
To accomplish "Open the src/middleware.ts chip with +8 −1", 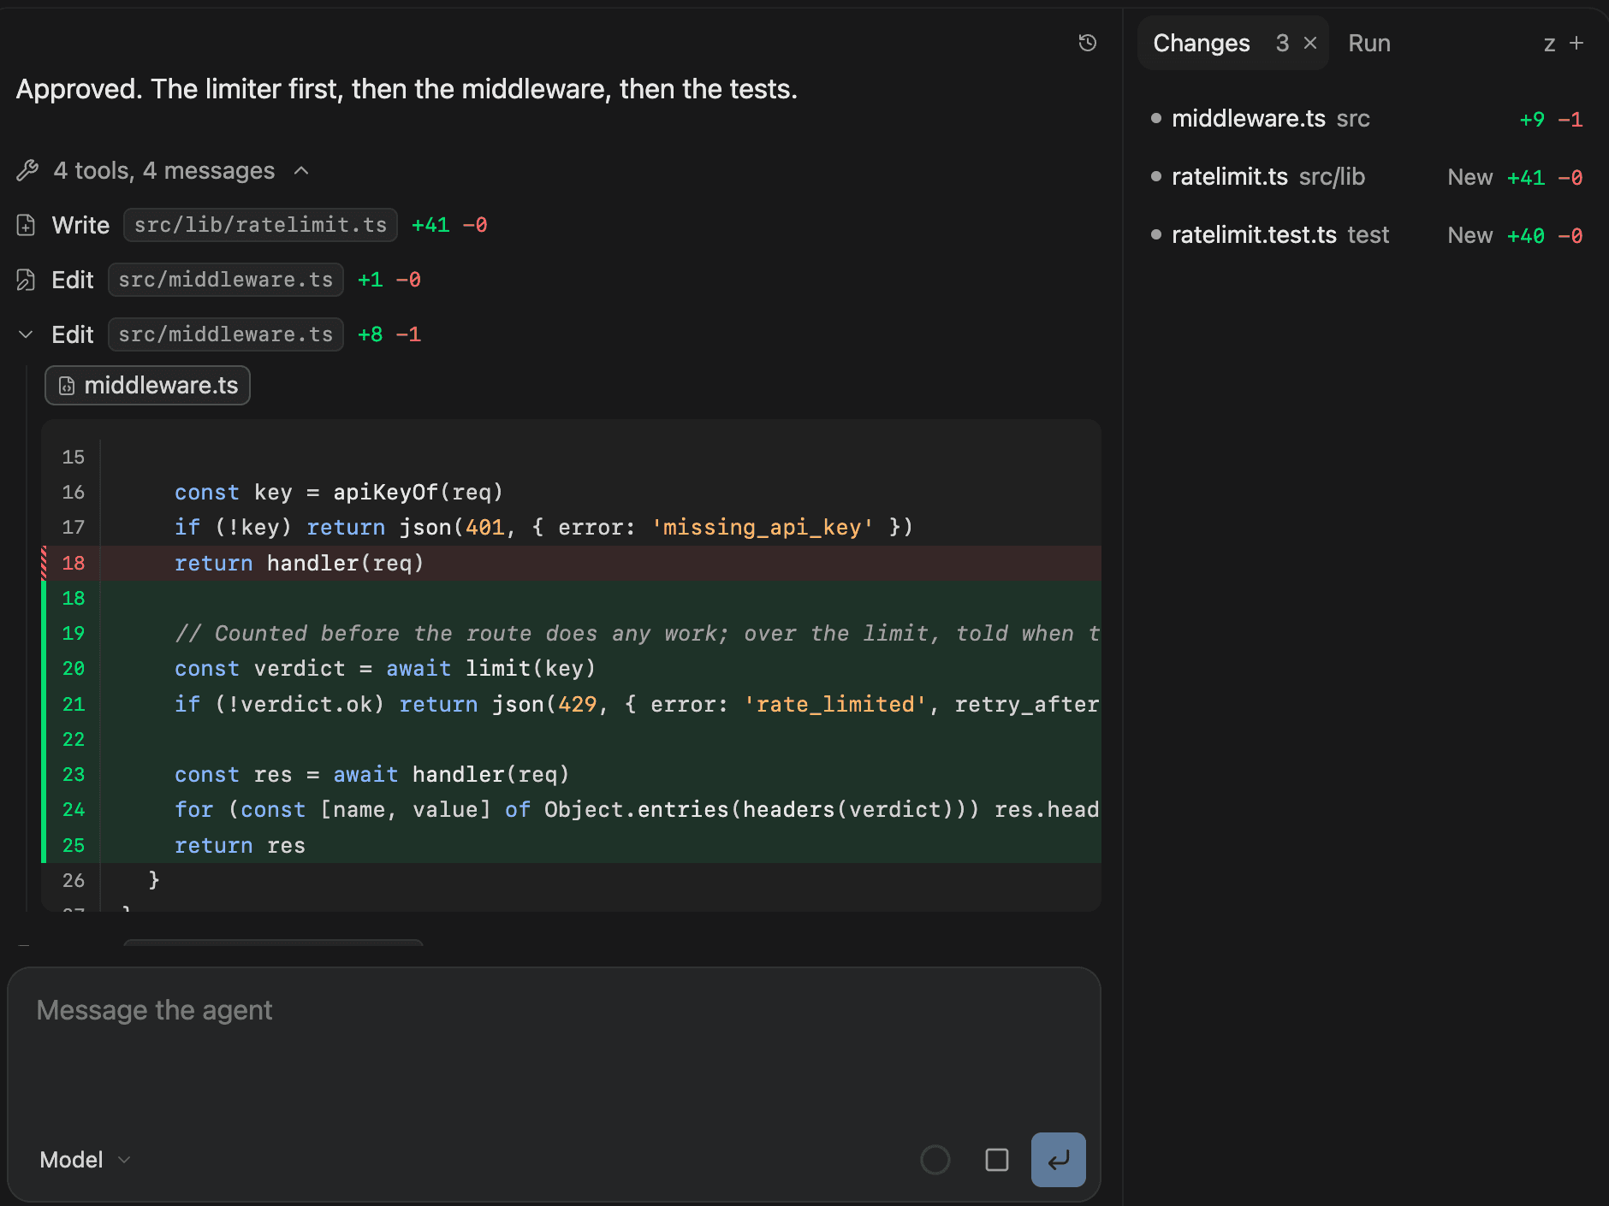I will coord(226,334).
